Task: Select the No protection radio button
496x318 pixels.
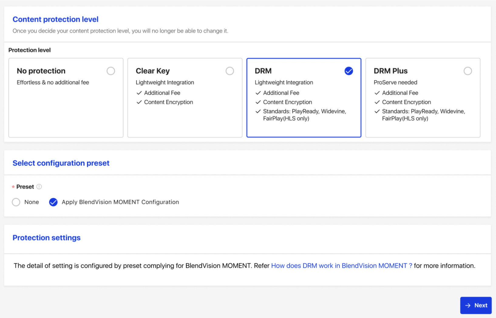Action: click(111, 71)
